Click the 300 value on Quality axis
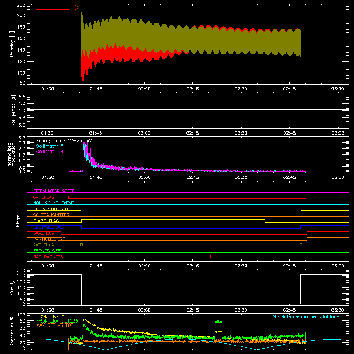This screenshot has width=354, height=354. pyautogui.click(x=21, y=271)
